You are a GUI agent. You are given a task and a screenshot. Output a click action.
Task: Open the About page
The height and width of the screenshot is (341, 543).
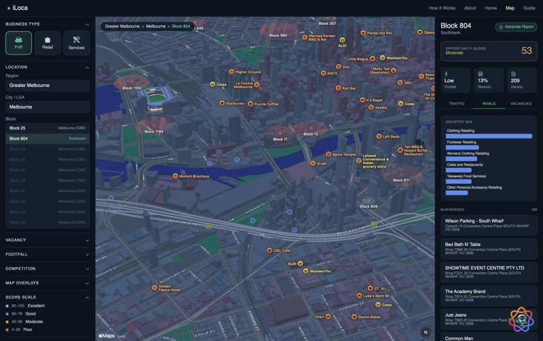(470, 8)
